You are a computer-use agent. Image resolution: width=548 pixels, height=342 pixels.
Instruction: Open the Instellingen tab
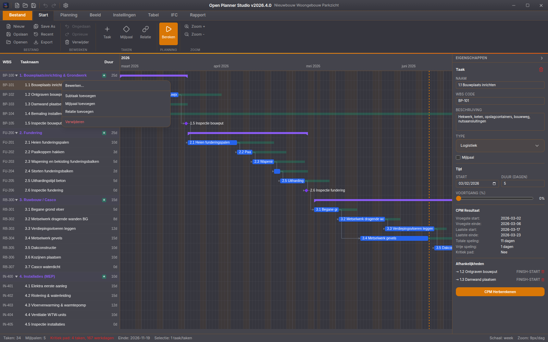(x=124, y=15)
